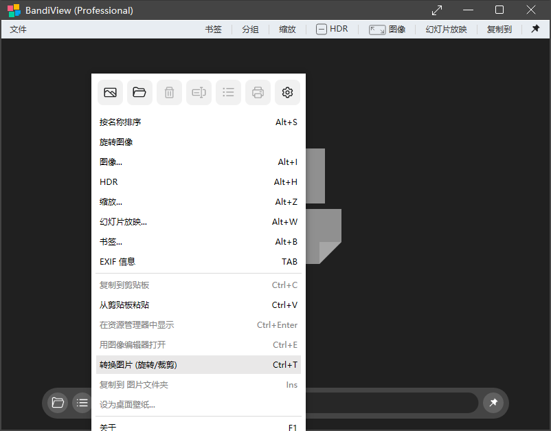This screenshot has width=551, height=431.
Task: Click 复制到 in the toolbar
Action: coord(499,29)
